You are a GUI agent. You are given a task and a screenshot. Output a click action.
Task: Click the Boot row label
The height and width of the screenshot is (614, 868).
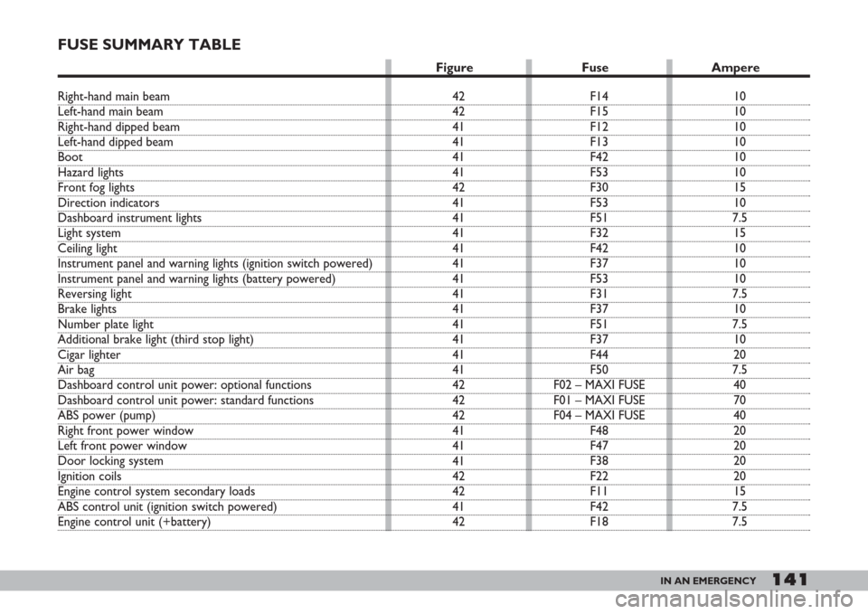[x=71, y=156]
